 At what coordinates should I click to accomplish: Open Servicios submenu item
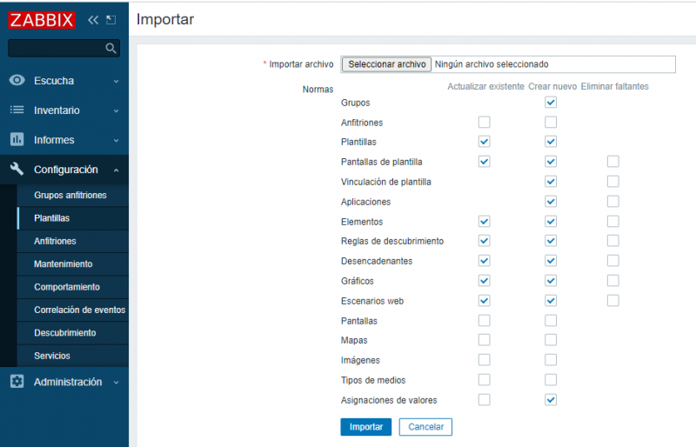(73, 356)
